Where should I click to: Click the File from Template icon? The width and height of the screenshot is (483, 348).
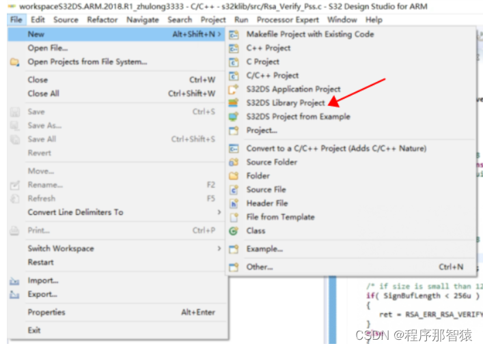point(234,218)
